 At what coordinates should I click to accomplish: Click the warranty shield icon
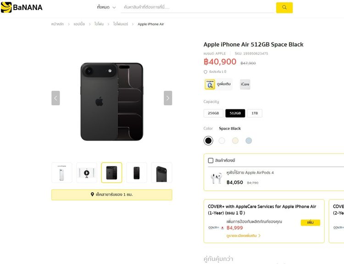tap(205, 72)
